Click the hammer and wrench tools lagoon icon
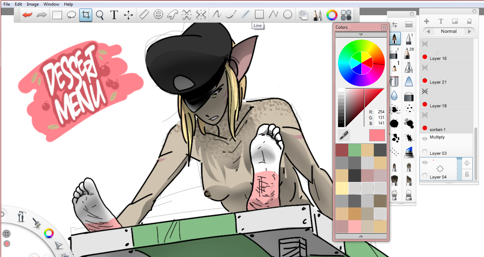 pos(21,216)
